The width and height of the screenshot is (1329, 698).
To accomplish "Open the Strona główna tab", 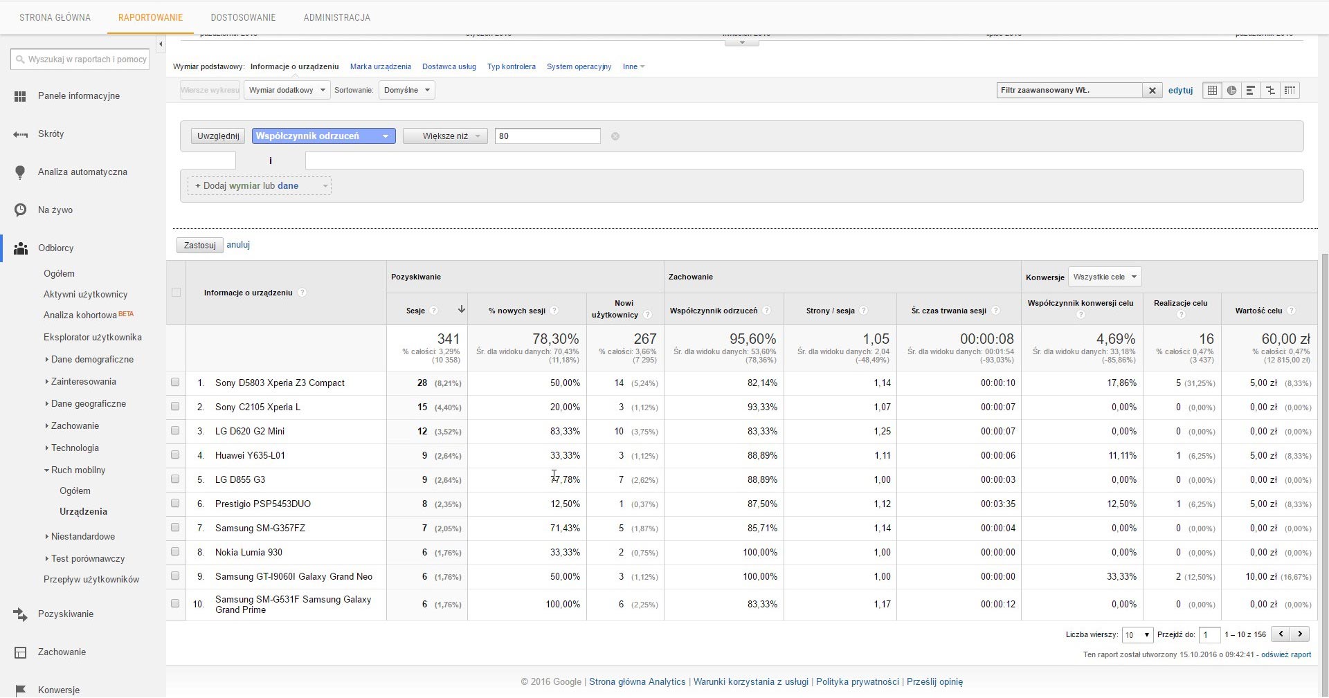I will 55,17.
